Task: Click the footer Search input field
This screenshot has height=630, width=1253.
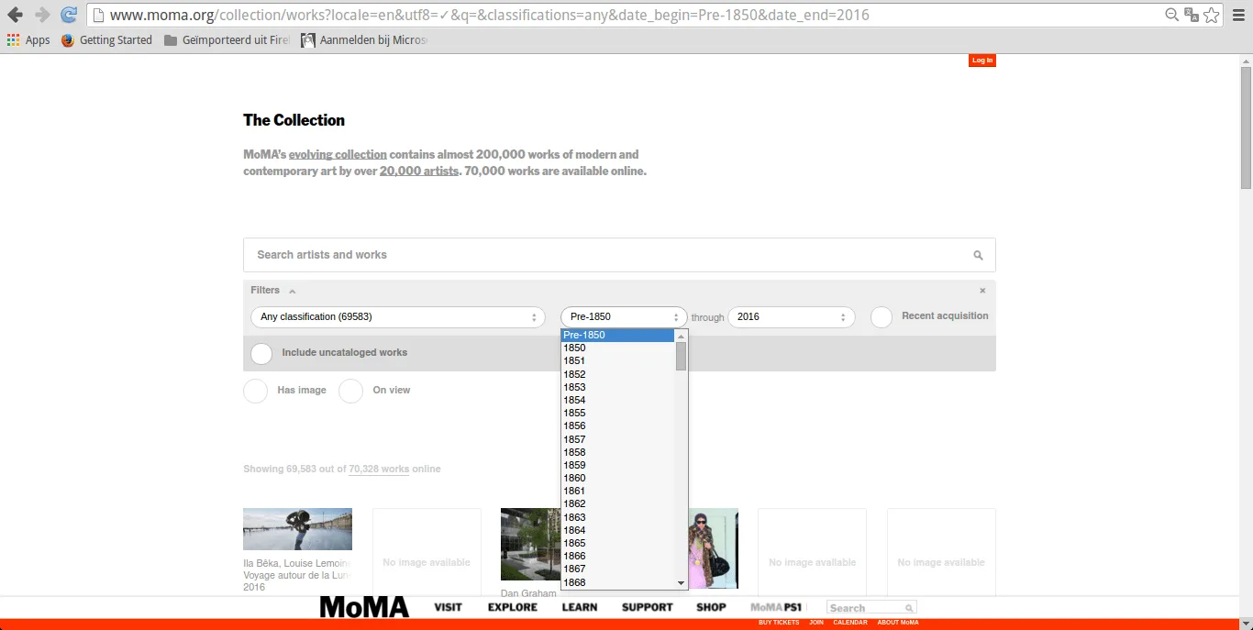Action: point(870,608)
